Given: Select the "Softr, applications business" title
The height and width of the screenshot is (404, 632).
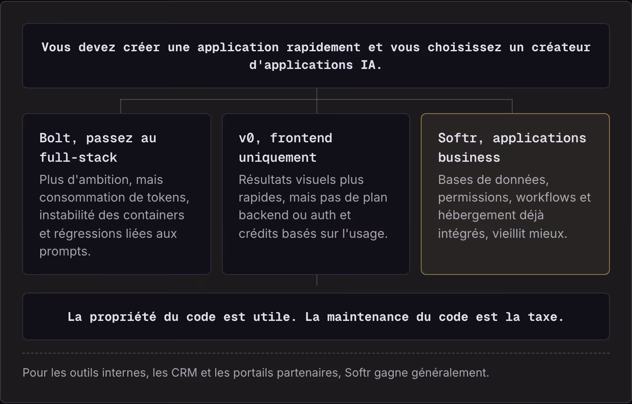Looking at the screenshot, I should pos(512,148).
